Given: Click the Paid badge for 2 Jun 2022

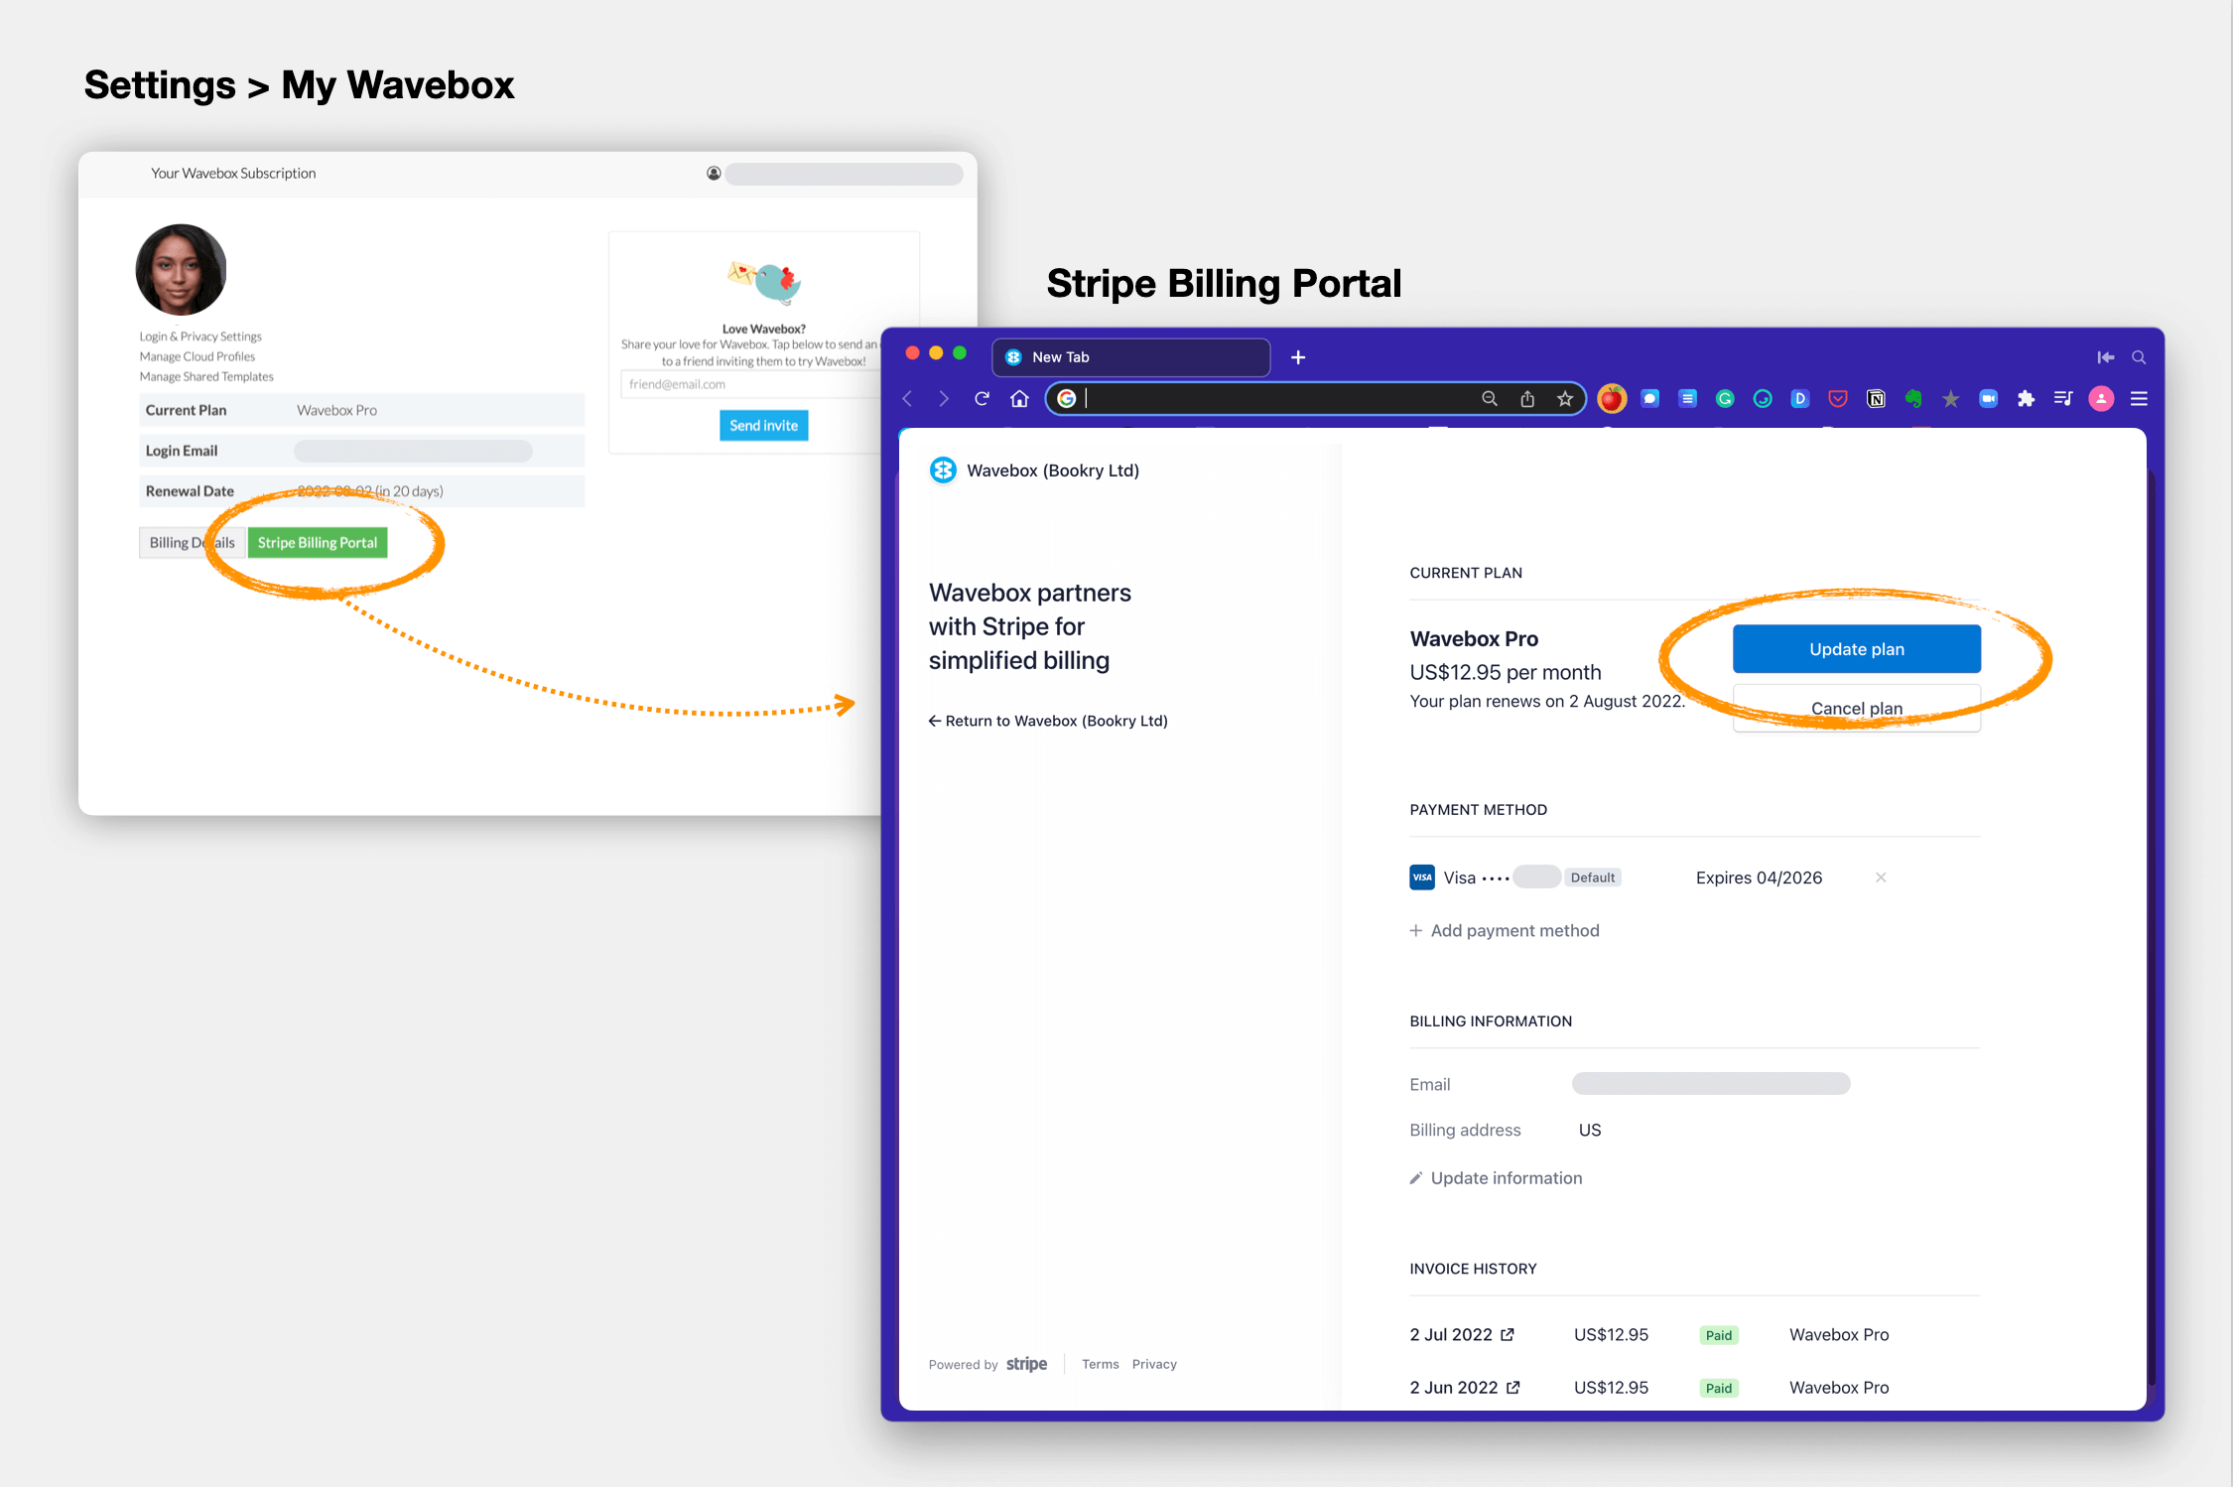Looking at the screenshot, I should (1719, 1388).
